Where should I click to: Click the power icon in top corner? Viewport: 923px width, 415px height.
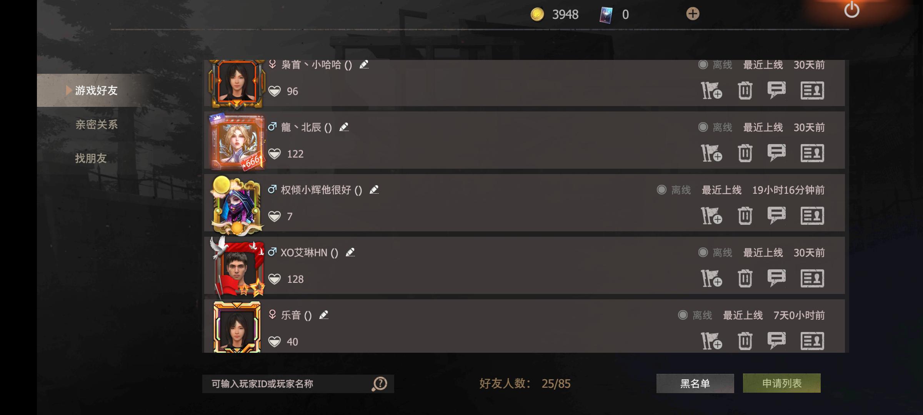click(851, 10)
